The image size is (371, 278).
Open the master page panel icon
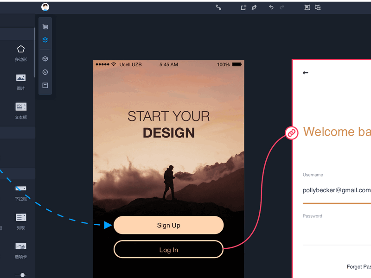pyautogui.click(x=45, y=85)
